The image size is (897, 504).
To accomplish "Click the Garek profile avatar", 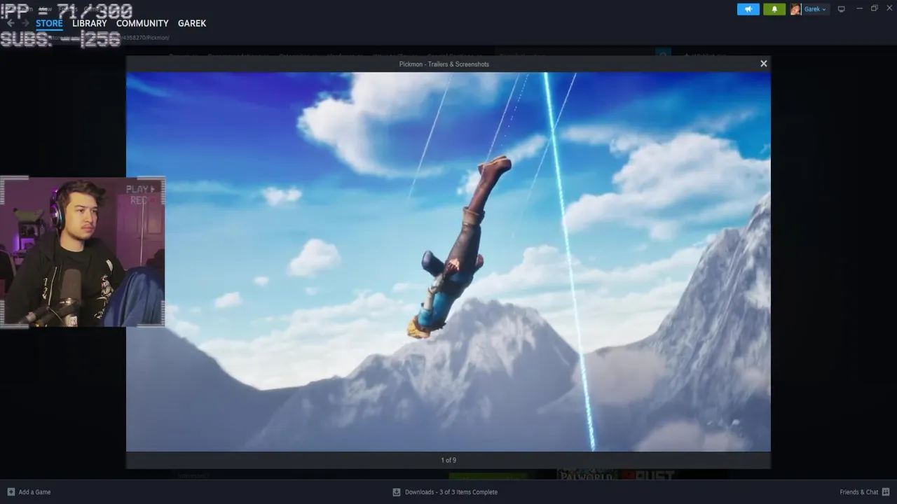I will pyautogui.click(x=795, y=9).
